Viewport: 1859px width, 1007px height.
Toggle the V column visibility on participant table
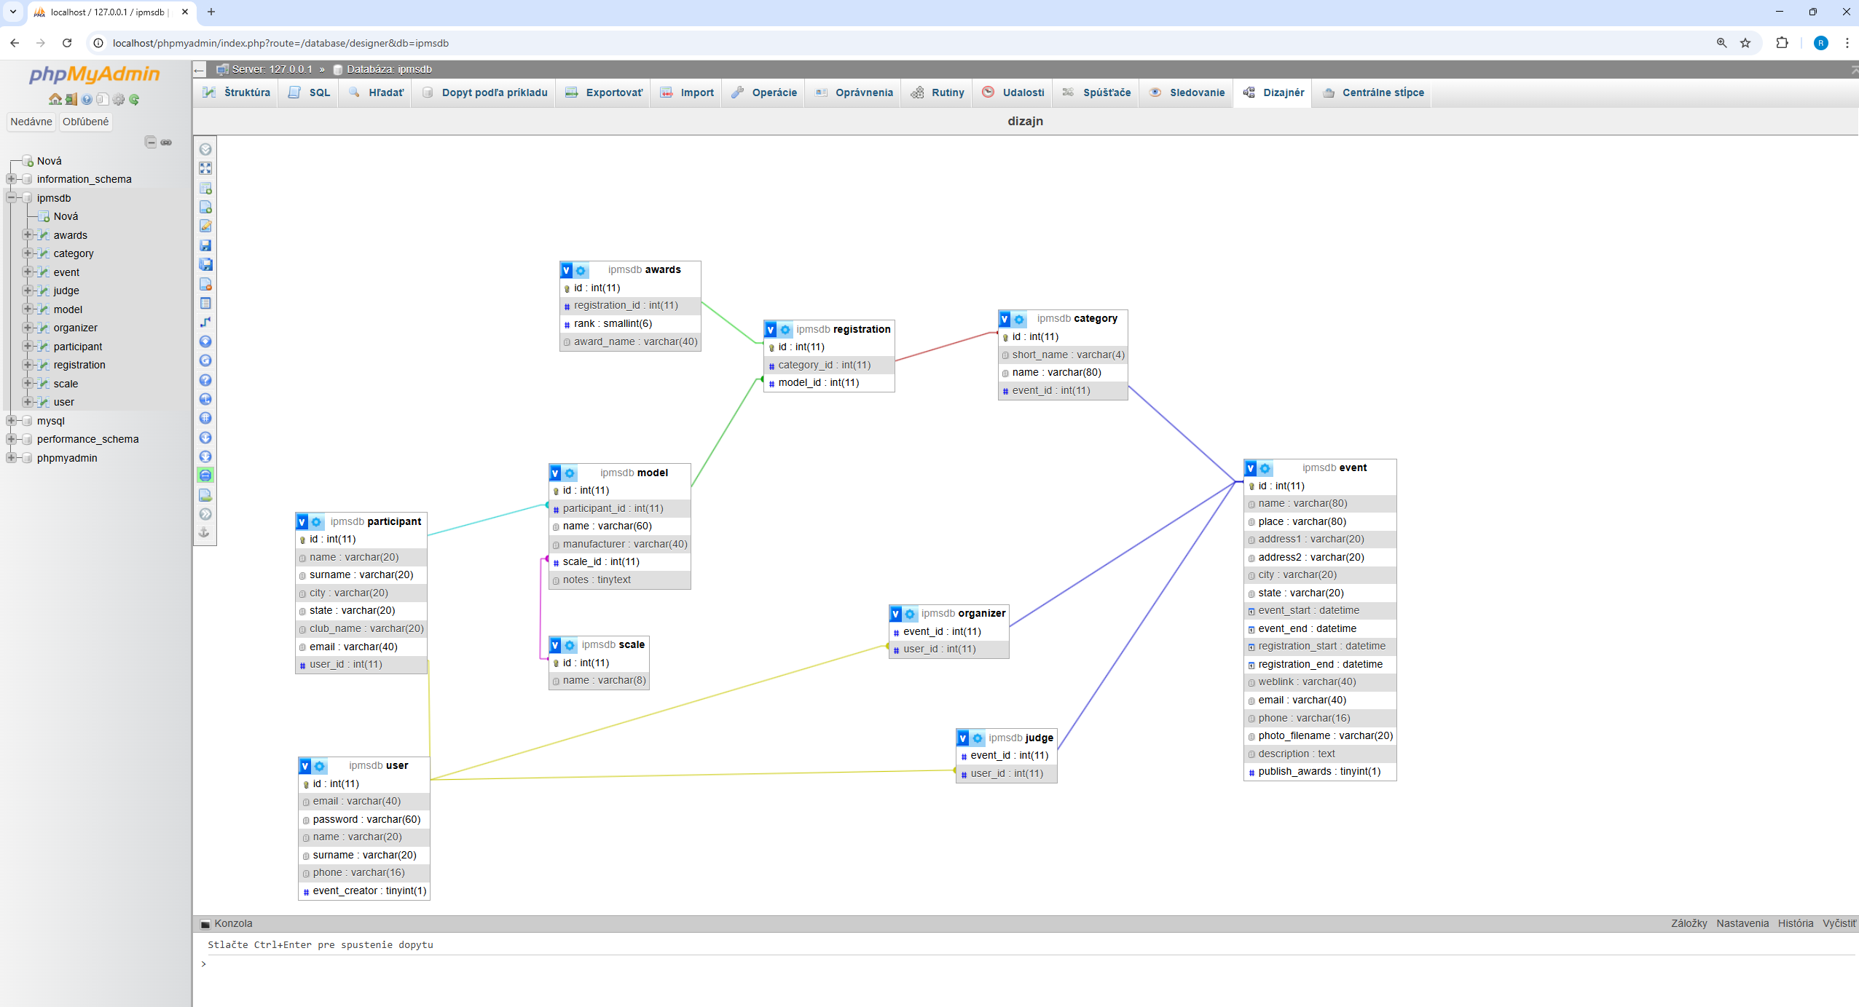pos(302,522)
